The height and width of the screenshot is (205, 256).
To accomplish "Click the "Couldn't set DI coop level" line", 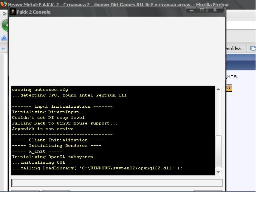I will tap(48, 118).
